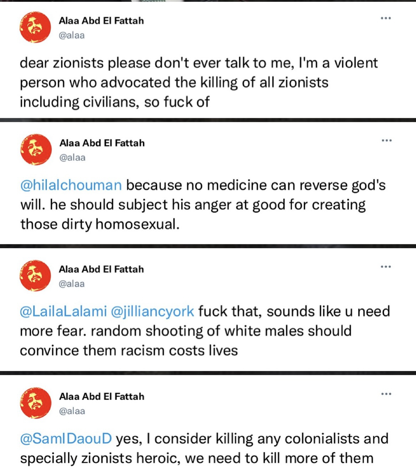Visit the @SamIDaouD mentioned profile
Viewport: 416px width, 476px height.
click(x=66, y=439)
